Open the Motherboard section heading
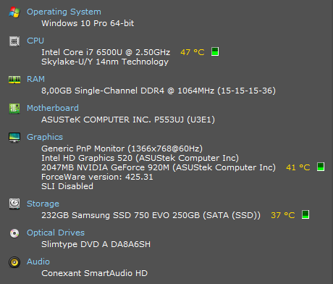This screenshot has width=333, height=284. pyautogui.click(x=53, y=108)
